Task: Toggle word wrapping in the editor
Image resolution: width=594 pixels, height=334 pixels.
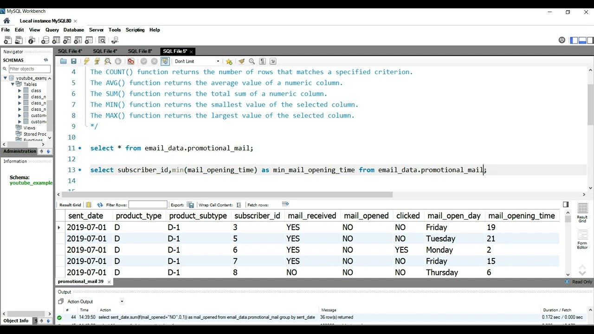Action: [273, 61]
